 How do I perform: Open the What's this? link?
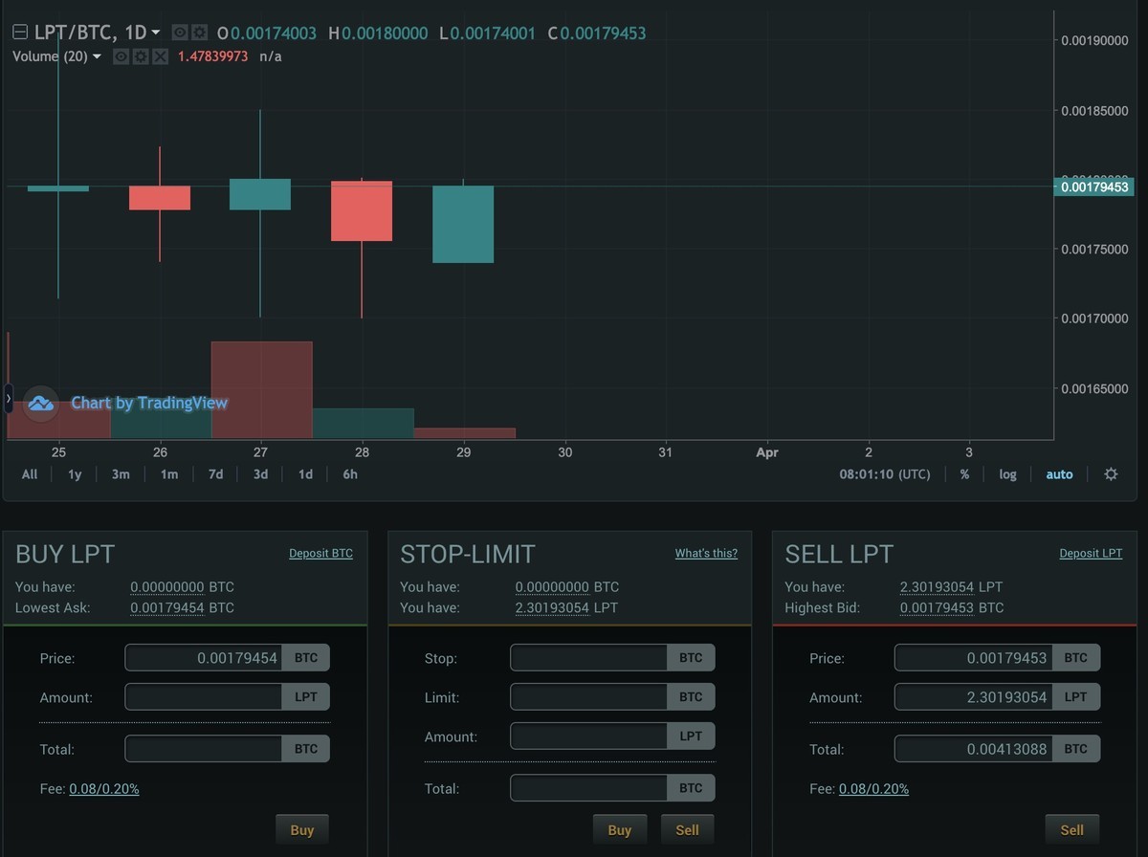point(706,553)
